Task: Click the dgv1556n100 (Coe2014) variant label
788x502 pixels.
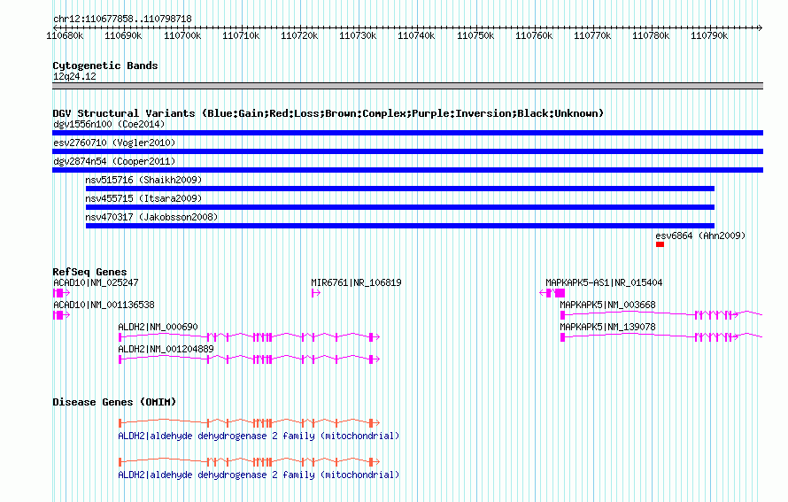Action: [109, 124]
